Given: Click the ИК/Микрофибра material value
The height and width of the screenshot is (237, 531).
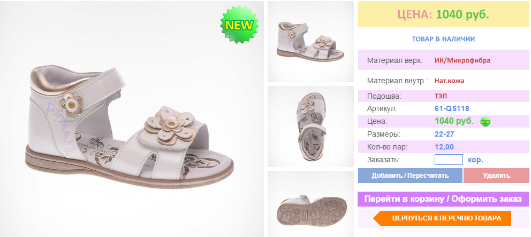Looking at the screenshot, I should point(462,61).
